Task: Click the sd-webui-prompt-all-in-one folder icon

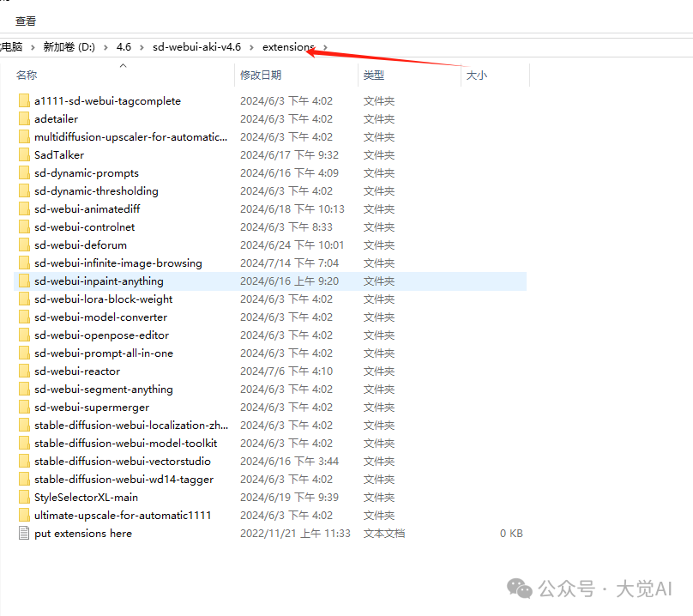Action: coord(24,353)
